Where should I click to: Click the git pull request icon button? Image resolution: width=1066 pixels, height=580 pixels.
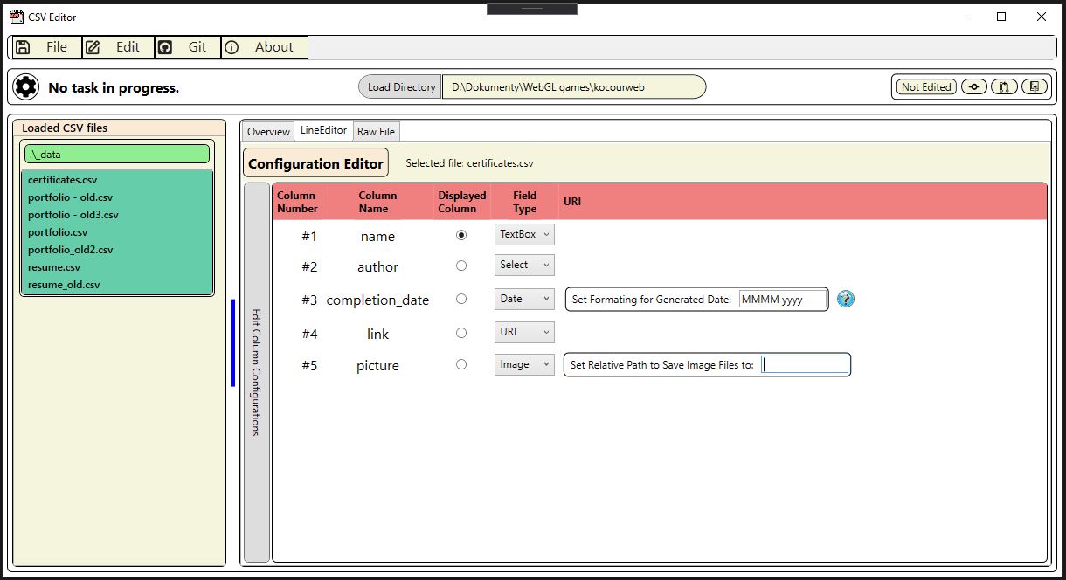[x=1004, y=86]
